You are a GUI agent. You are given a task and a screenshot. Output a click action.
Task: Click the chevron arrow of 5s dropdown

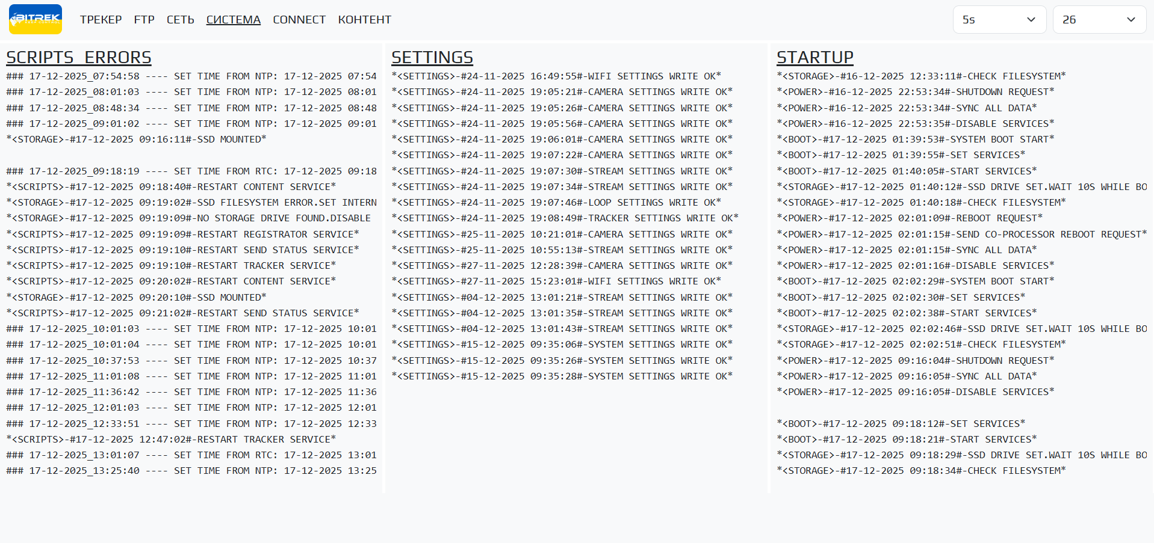(1031, 20)
